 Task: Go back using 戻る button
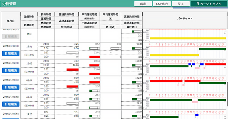pos(181,4)
